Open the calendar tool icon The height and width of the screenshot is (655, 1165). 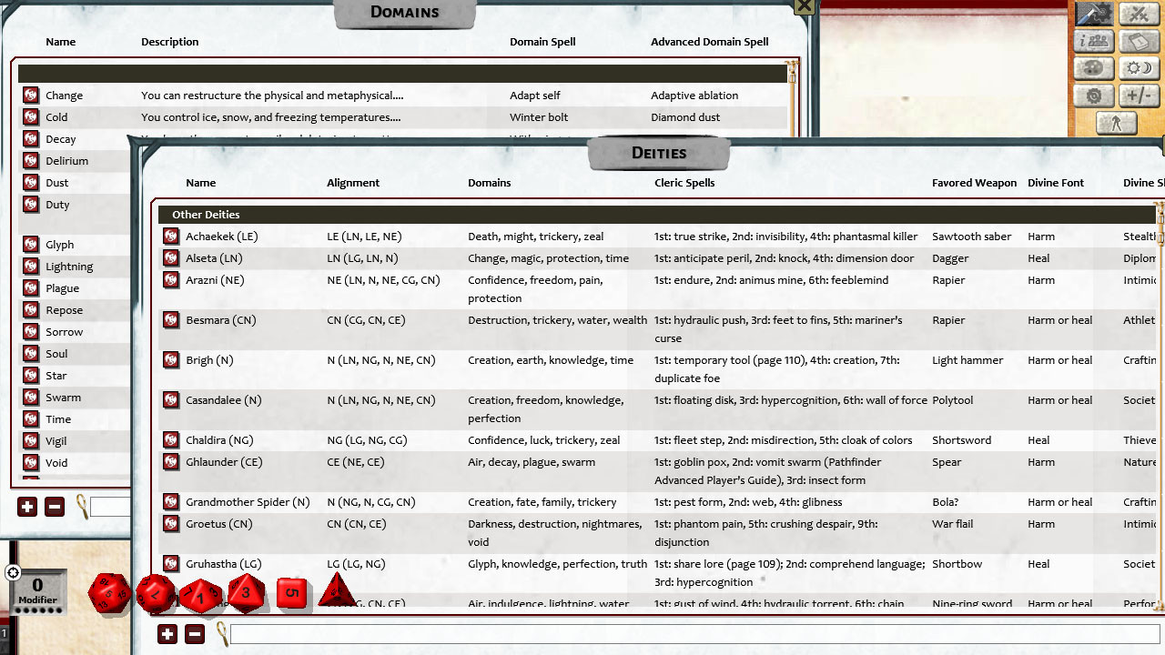[1139, 41]
